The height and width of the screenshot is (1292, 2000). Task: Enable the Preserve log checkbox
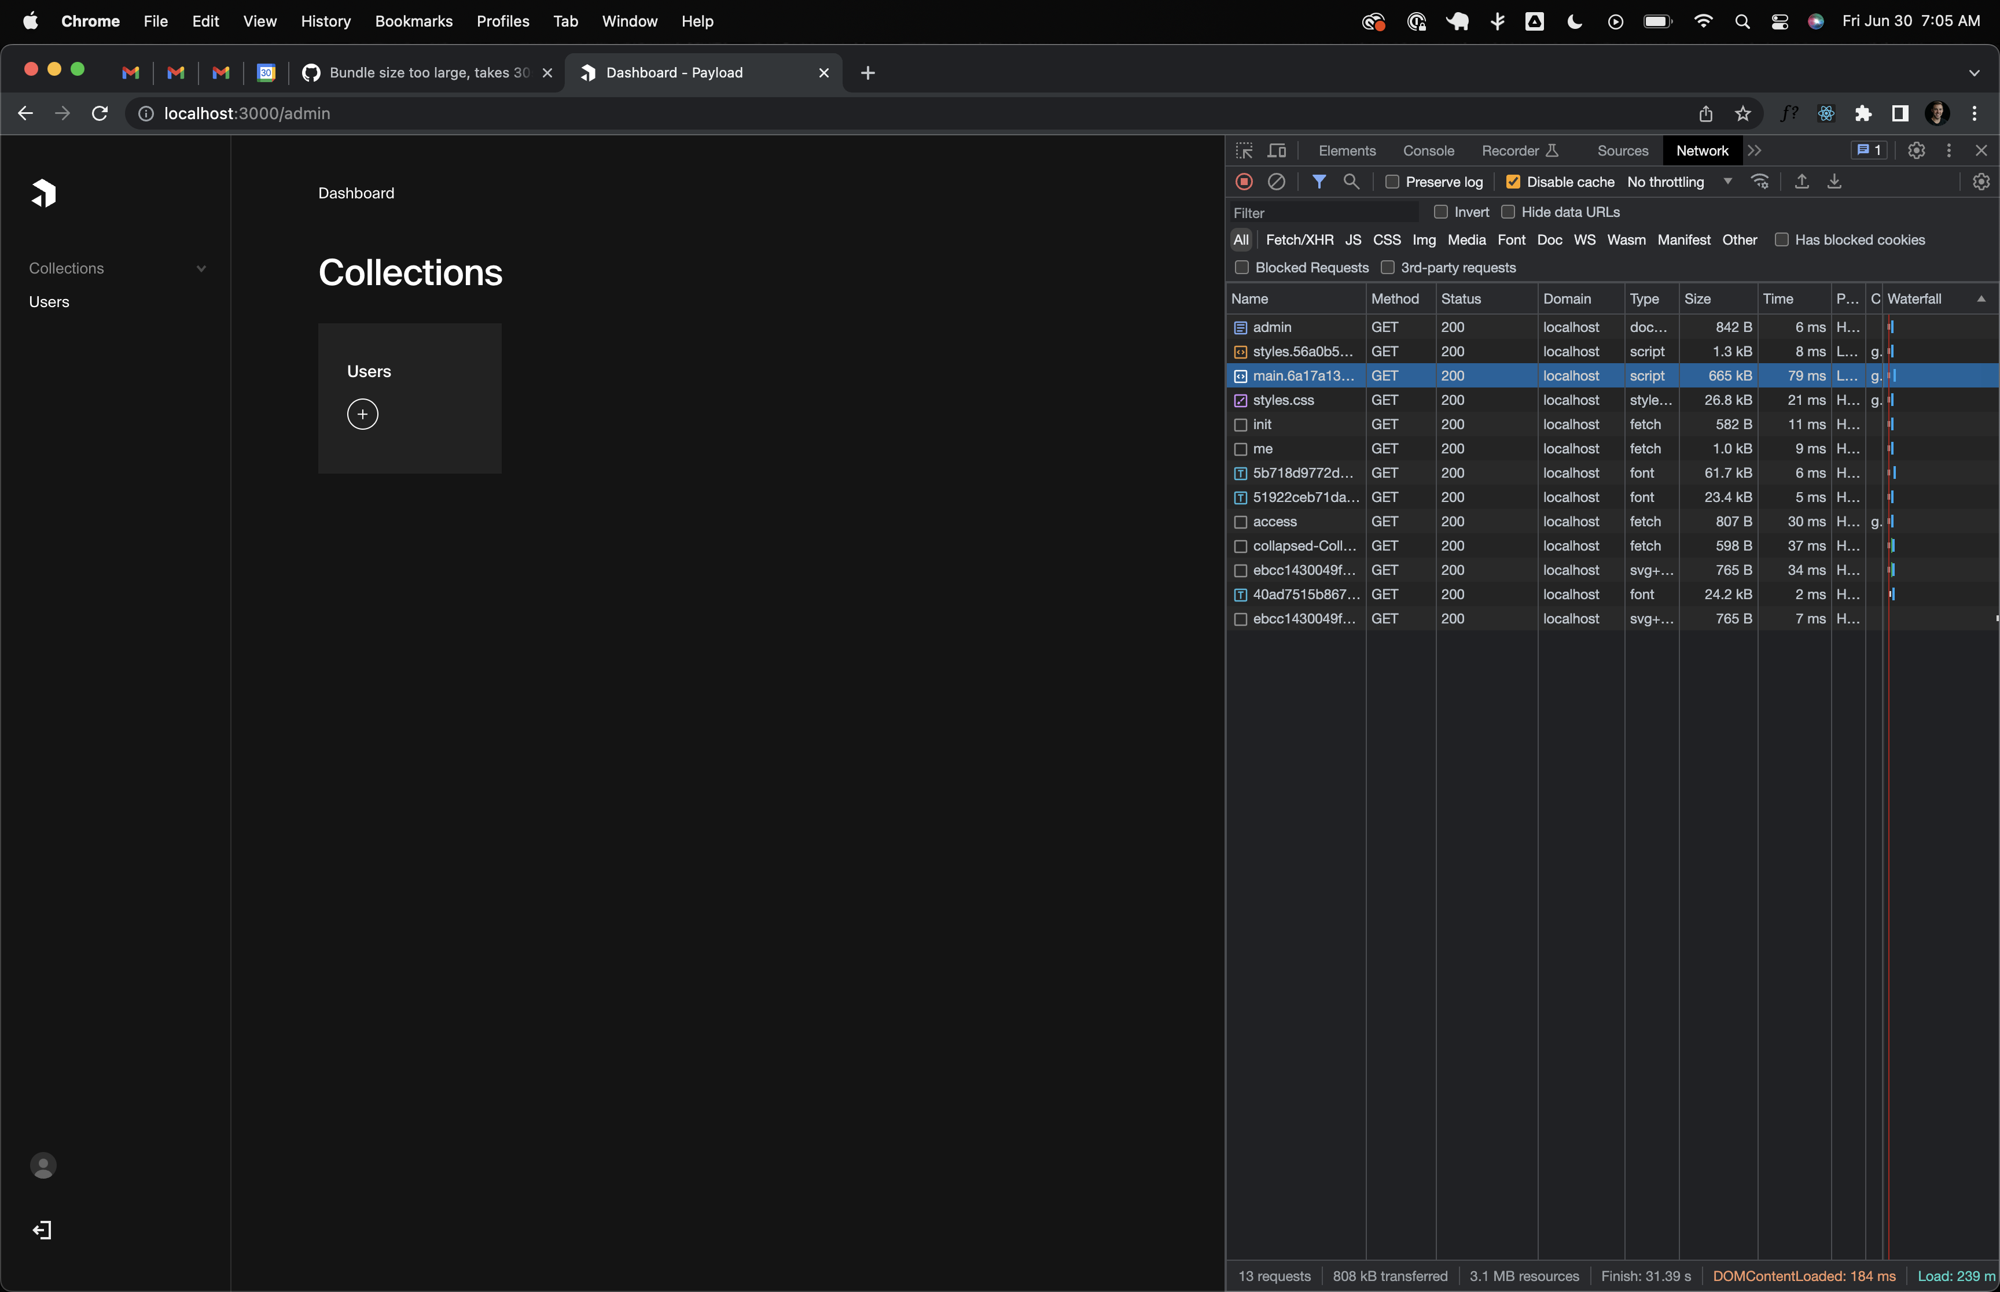pyautogui.click(x=1392, y=181)
